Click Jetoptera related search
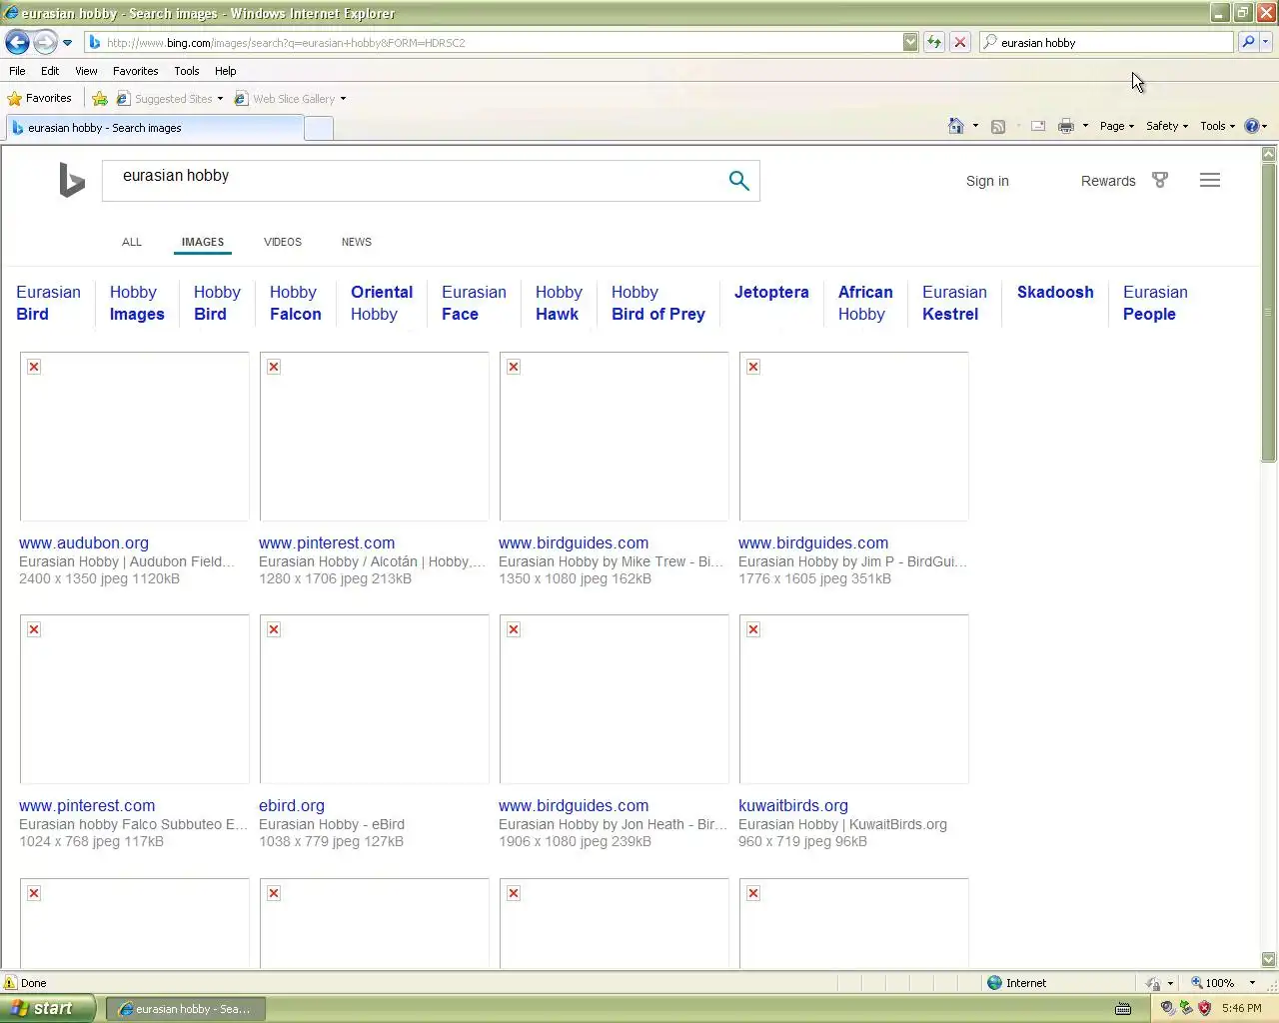The height and width of the screenshot is (1023, 1279). coord(771,292)
